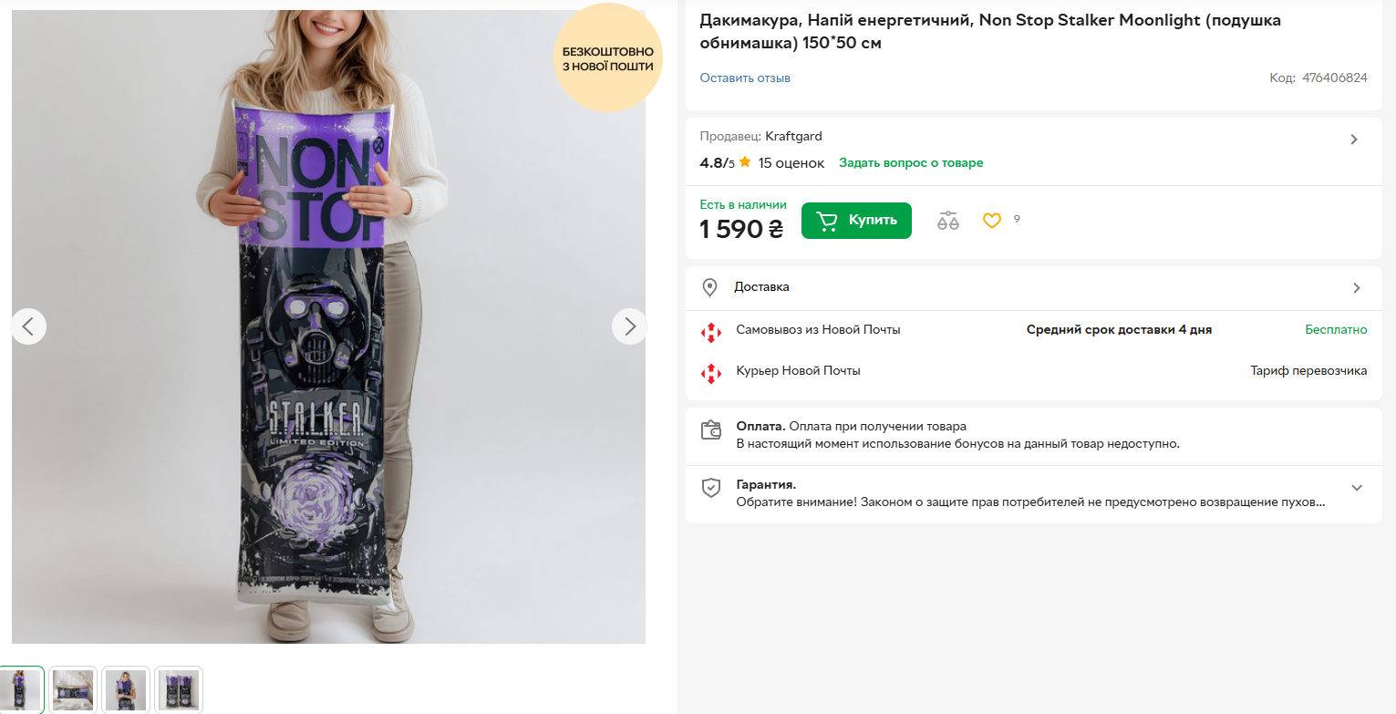This screenshot has height=714, width=1396.
Task: Click the Оставить отзыв link
Action: [x=745, y=78]
